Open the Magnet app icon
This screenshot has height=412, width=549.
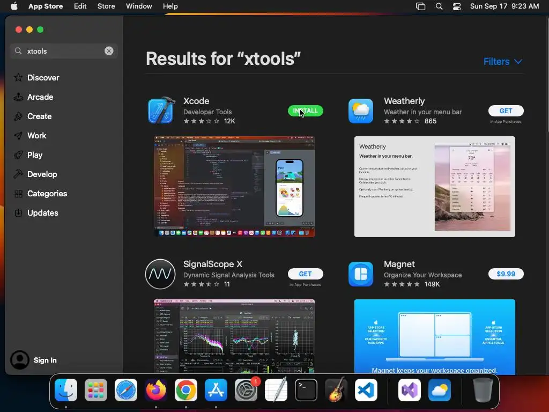click(361, 274)
